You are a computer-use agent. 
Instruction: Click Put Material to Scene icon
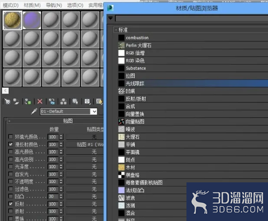pos(16,101)
